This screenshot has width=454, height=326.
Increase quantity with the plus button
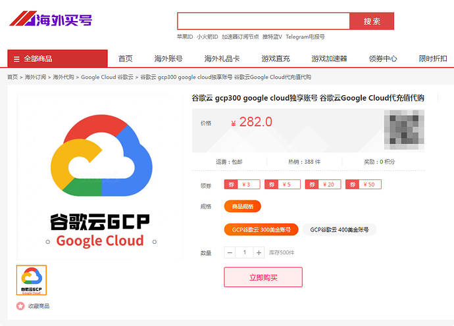tap(259, 252)
